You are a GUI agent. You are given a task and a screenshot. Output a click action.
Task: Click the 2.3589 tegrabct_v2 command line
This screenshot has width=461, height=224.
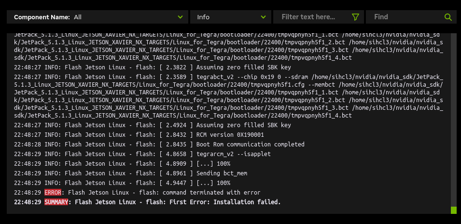(x=229, y=96)
